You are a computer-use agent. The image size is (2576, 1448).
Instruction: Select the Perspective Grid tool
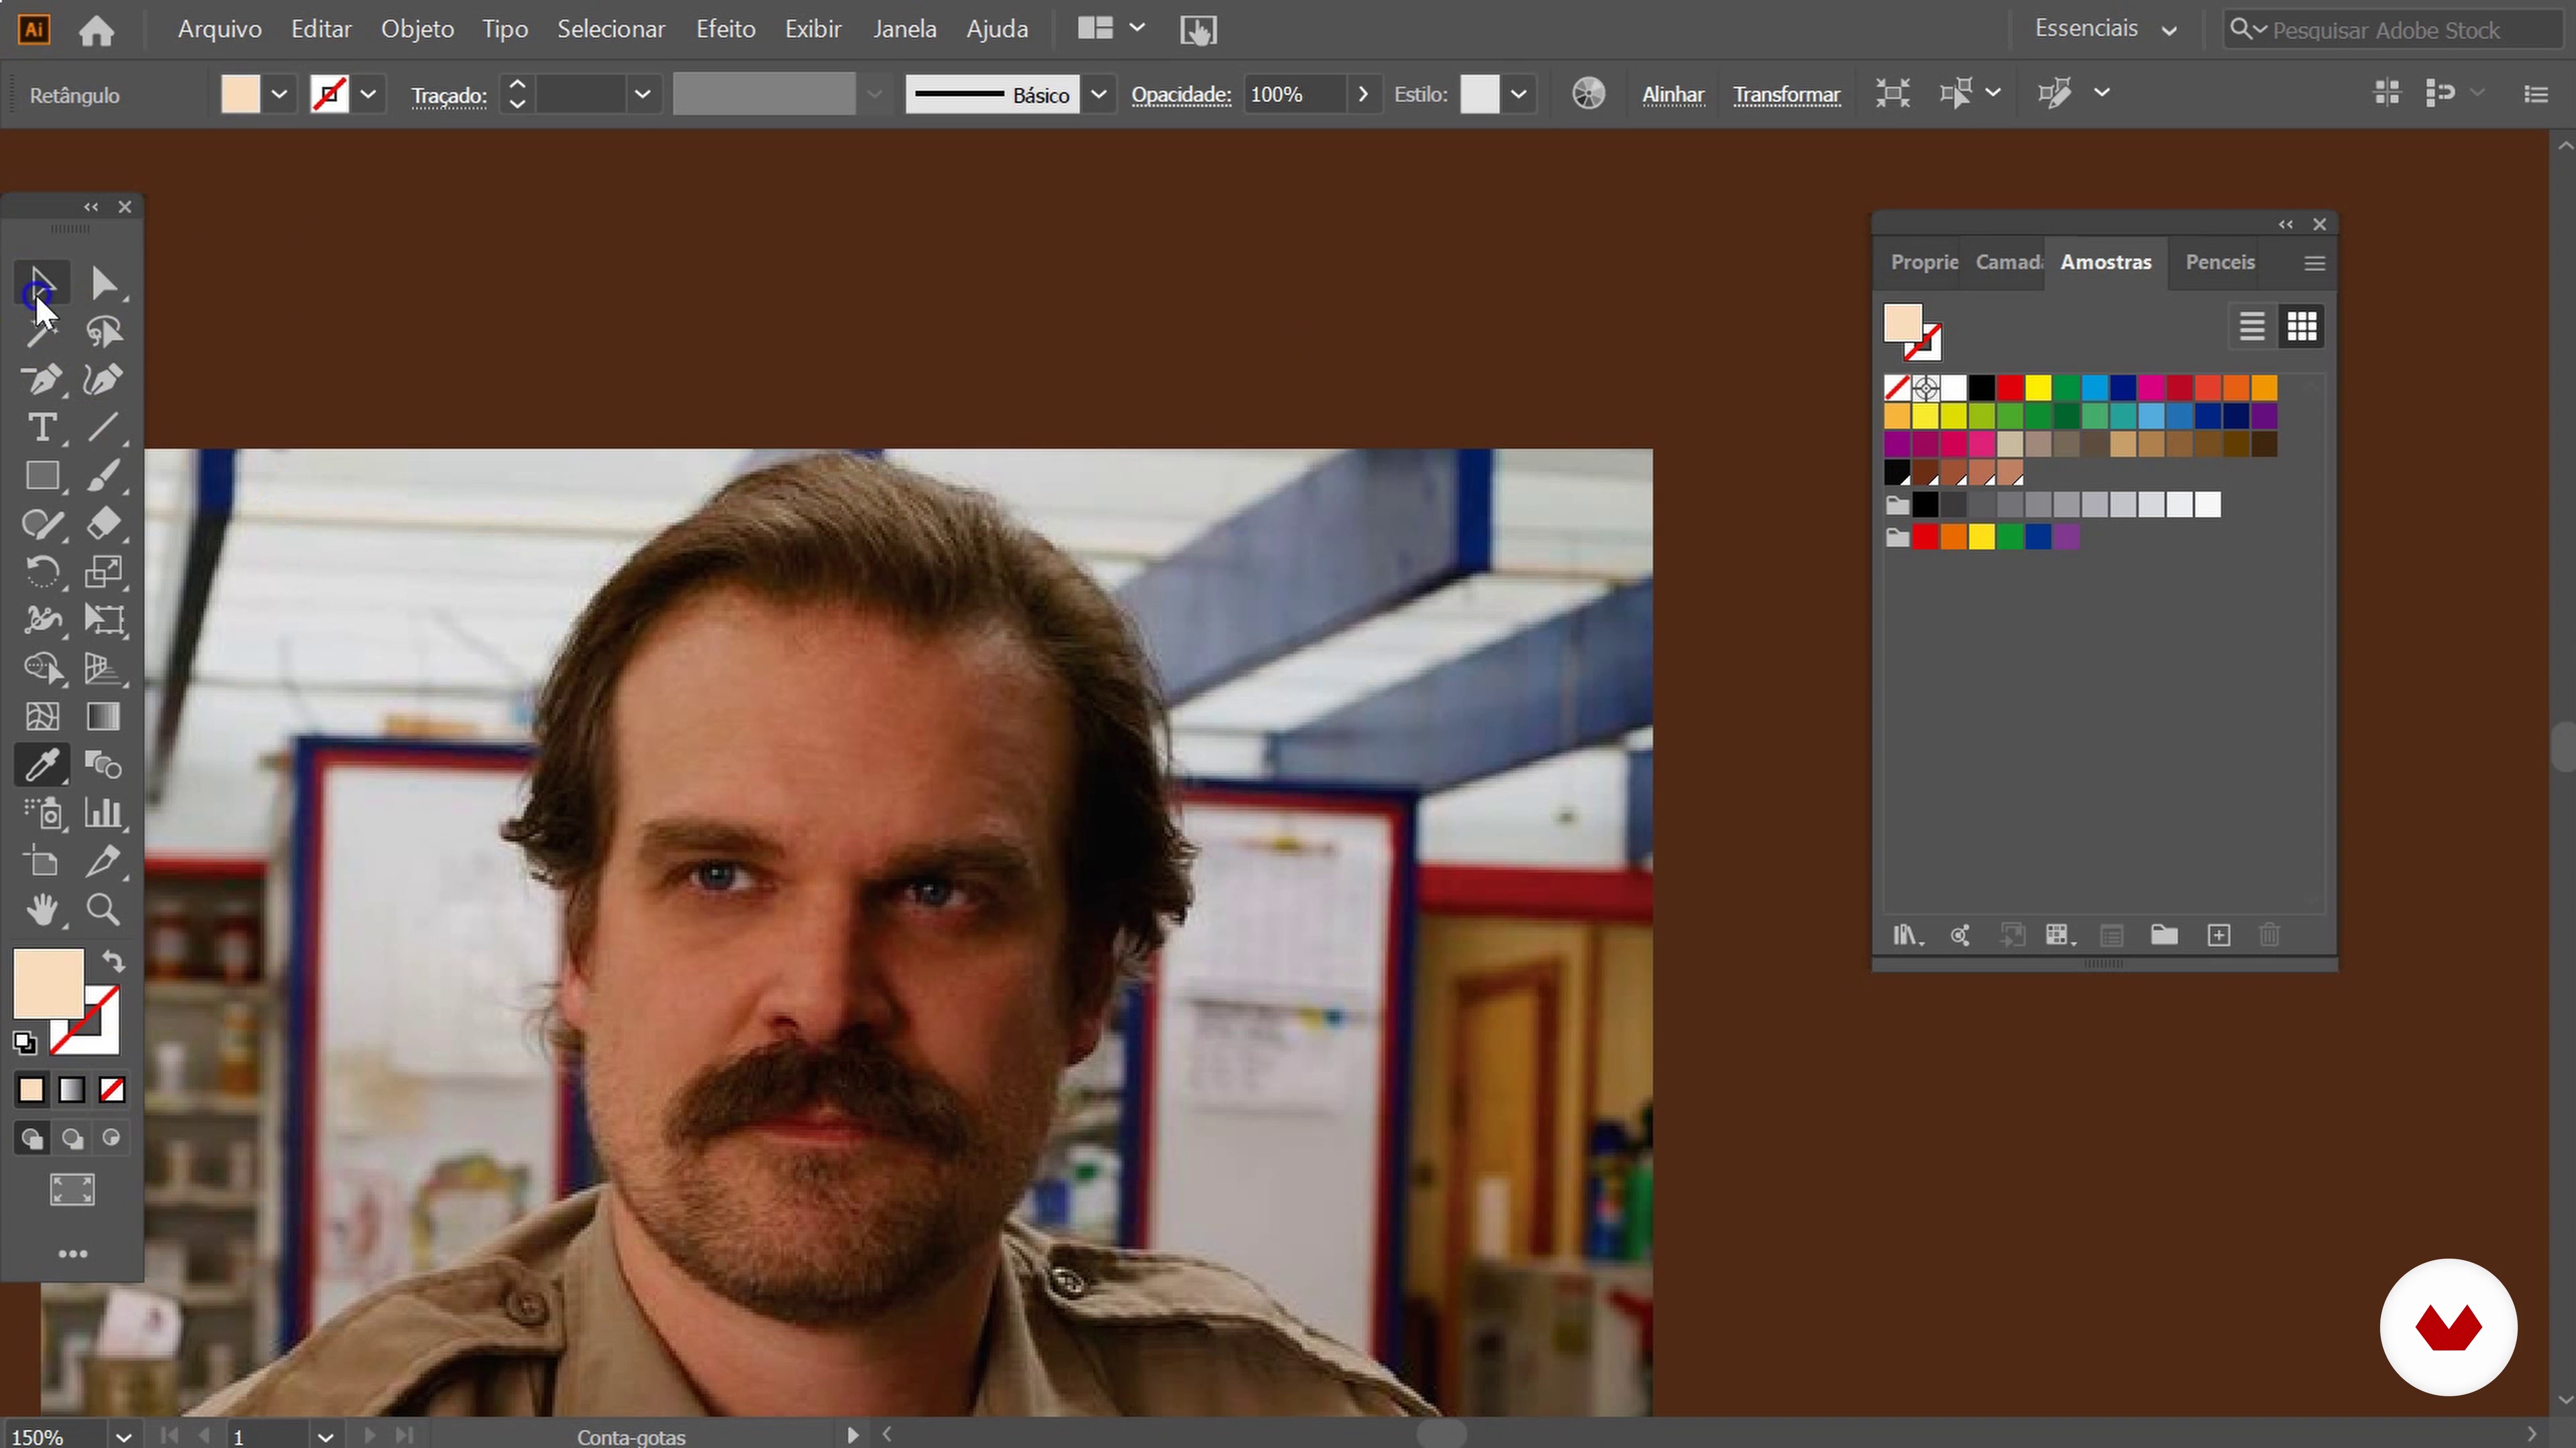[x=104, y=668]
